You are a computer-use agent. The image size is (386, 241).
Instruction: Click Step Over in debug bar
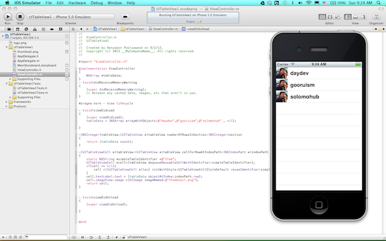[x=91, y=237]
